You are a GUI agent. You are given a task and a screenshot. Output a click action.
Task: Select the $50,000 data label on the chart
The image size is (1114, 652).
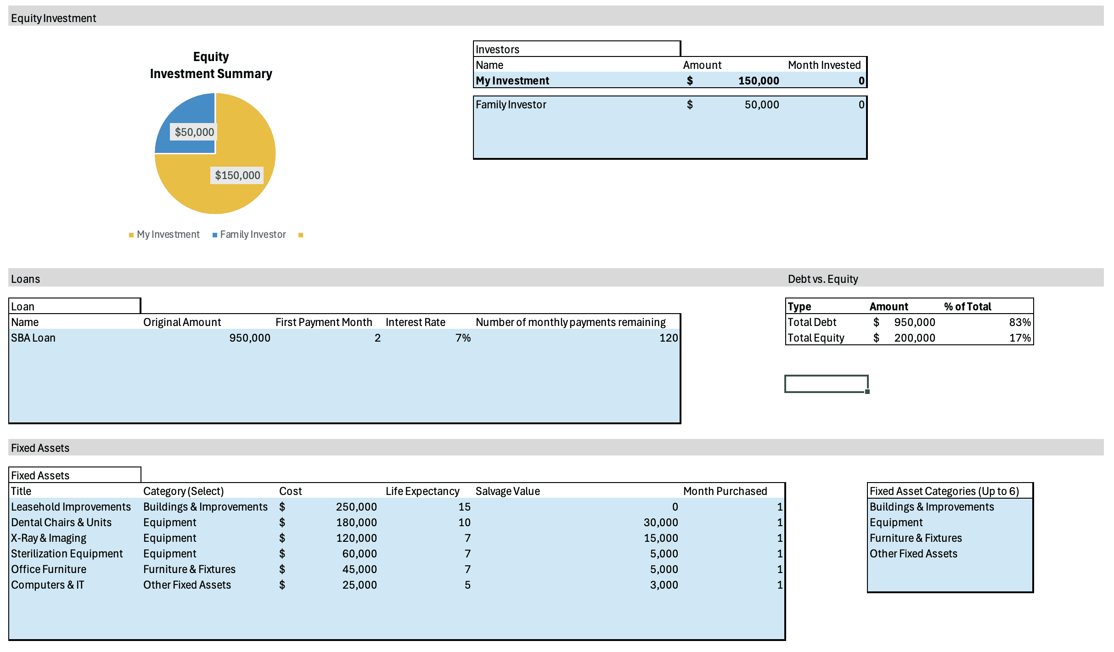pos(195,132)
